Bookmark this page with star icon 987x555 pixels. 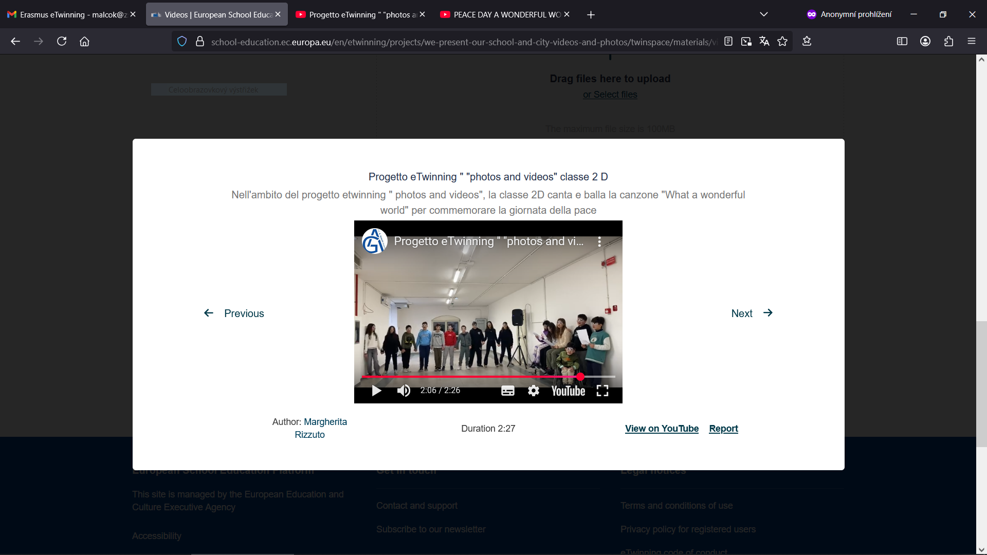[782, 42]
